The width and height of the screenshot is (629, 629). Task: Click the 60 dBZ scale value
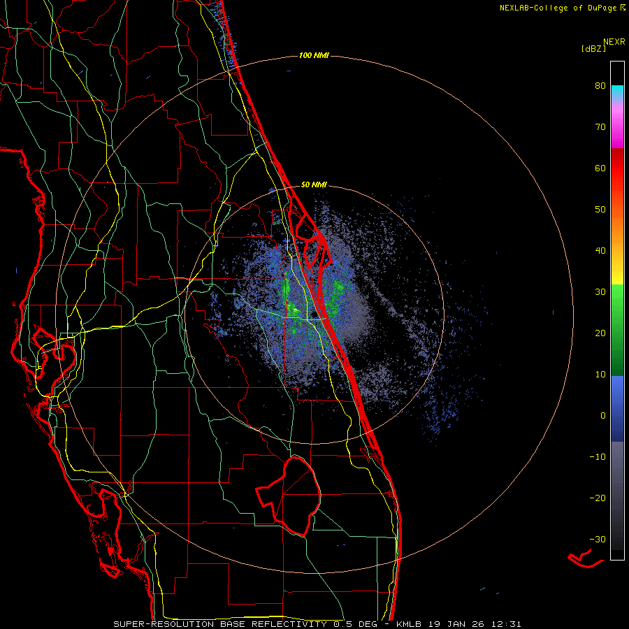[600, 168]
